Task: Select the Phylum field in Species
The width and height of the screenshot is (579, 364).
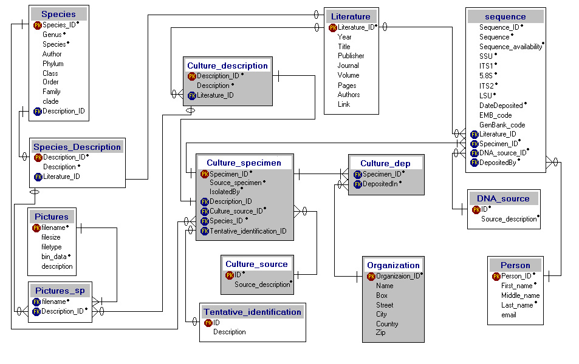Action: (53, 64)
